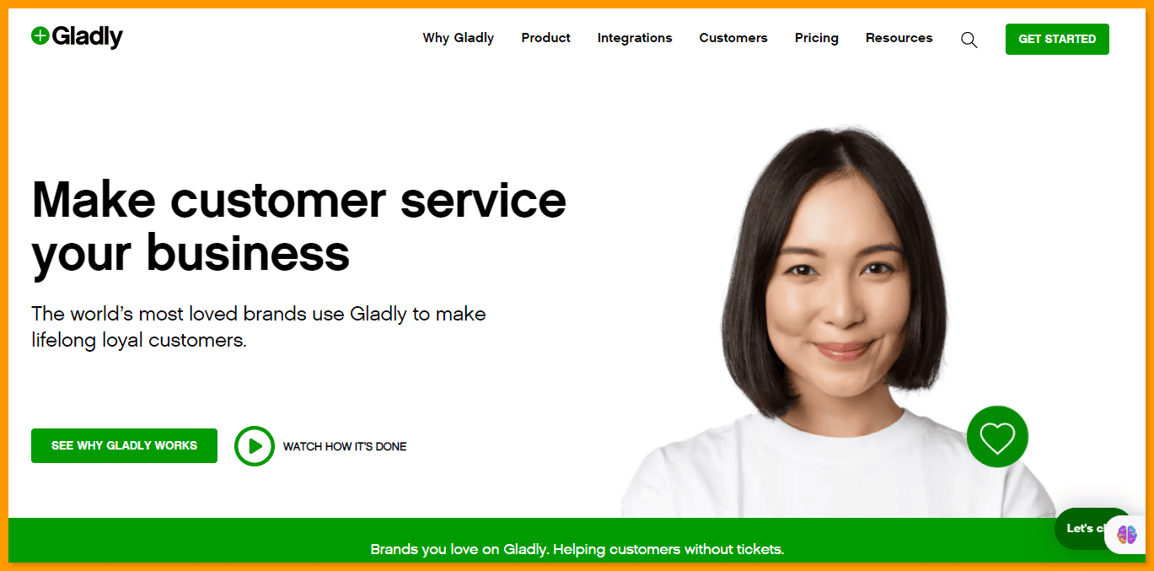Click the green plus logo mark
The width and height of the screenshot is (1154, 571).
40,36
